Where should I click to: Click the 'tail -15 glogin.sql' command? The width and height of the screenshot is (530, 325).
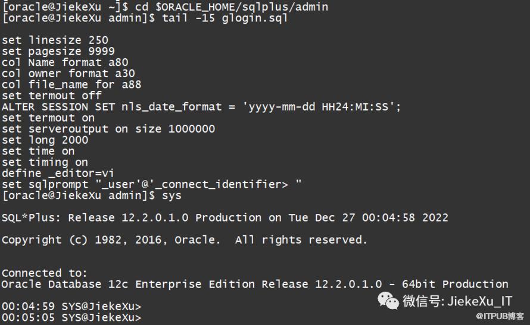[220, 18]
